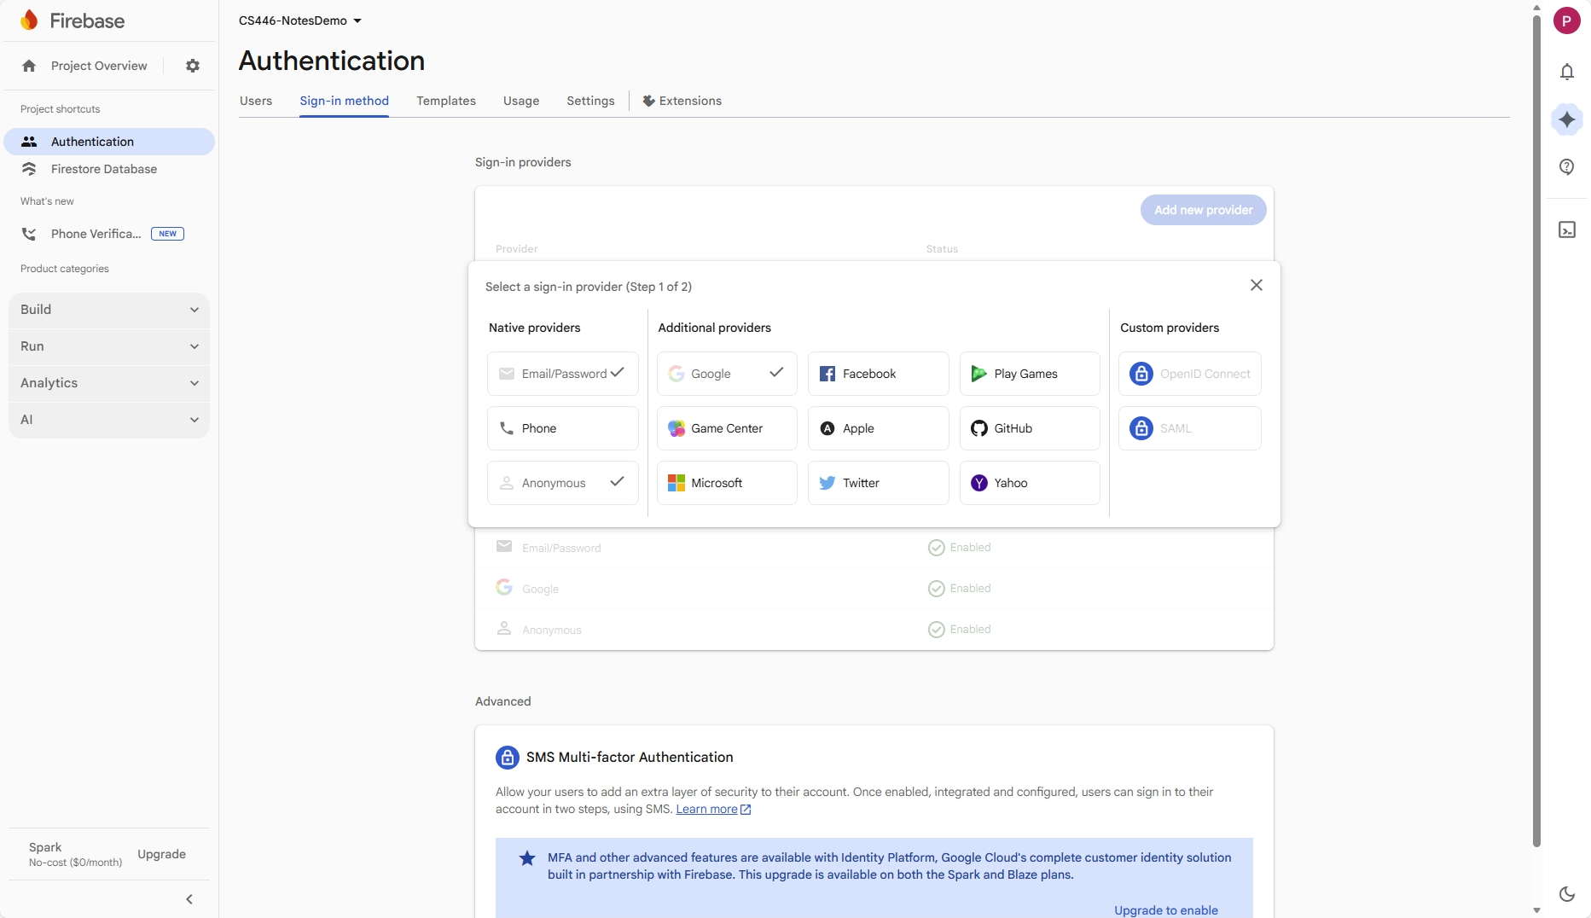This screenshot has height=918, width=1591.
Task: Open the SMS Learn more link
Action: tap(708, 809)
